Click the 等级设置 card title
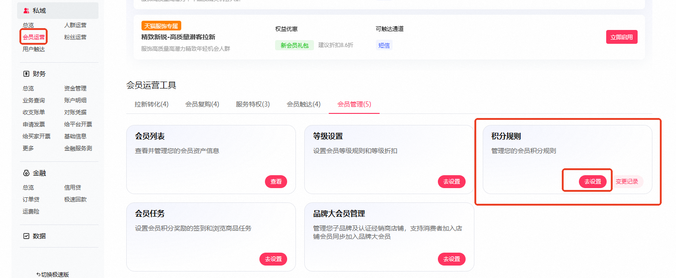The width and height of the screenshot is (676, 278). pos(328,136)
